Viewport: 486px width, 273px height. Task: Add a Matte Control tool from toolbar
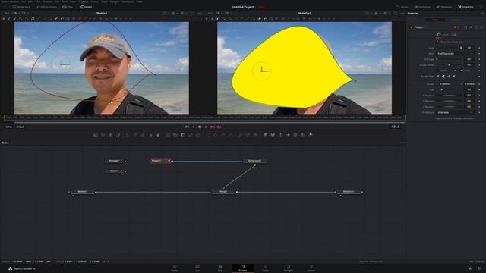click(x=182, y=135)
